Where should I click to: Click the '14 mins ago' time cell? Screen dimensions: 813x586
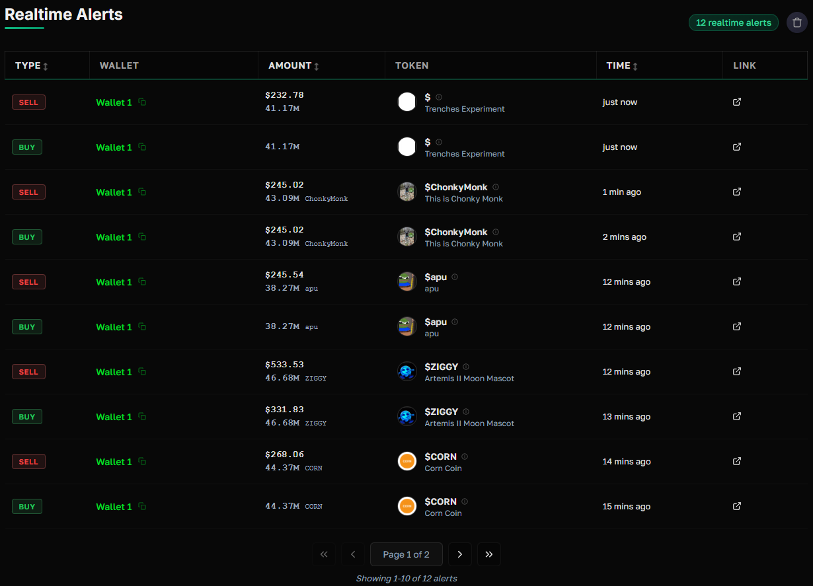pos(627,462)
